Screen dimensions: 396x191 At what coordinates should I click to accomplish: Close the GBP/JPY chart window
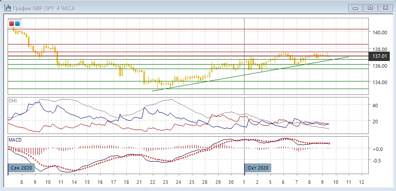[385, 8]
